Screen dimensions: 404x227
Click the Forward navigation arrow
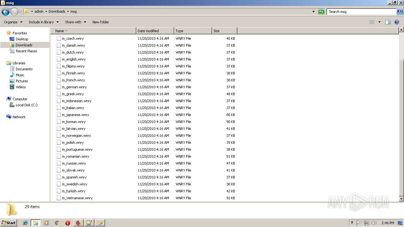tap(14, 12)
